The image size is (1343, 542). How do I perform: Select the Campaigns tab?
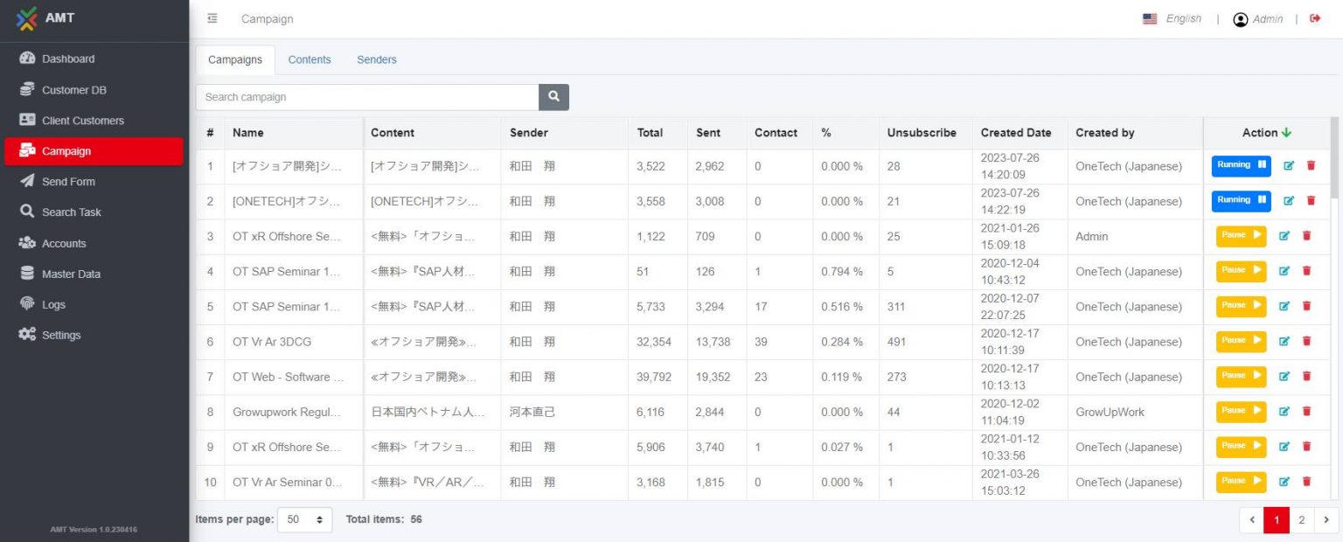[x=235, y=59]
